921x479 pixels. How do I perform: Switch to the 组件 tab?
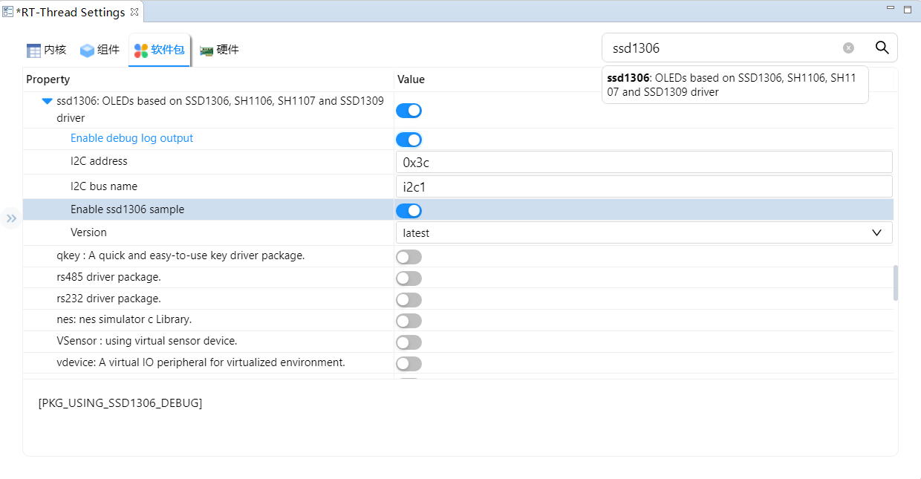click(x=108, y=50)
